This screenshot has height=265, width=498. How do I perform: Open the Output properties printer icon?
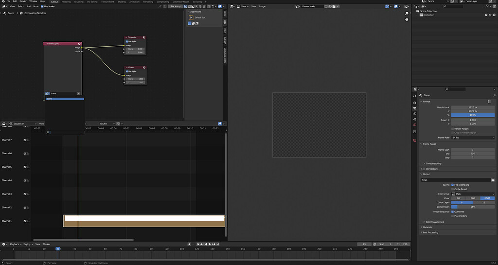pyautogui.click(x=415, y=108)
